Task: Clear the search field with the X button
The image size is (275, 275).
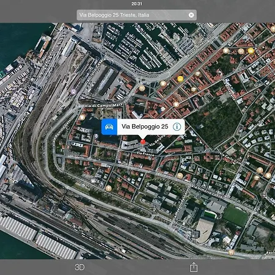Action: 191,15
